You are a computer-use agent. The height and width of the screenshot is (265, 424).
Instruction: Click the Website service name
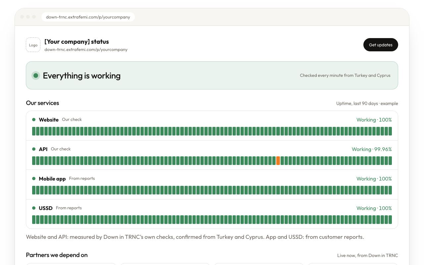49,120
